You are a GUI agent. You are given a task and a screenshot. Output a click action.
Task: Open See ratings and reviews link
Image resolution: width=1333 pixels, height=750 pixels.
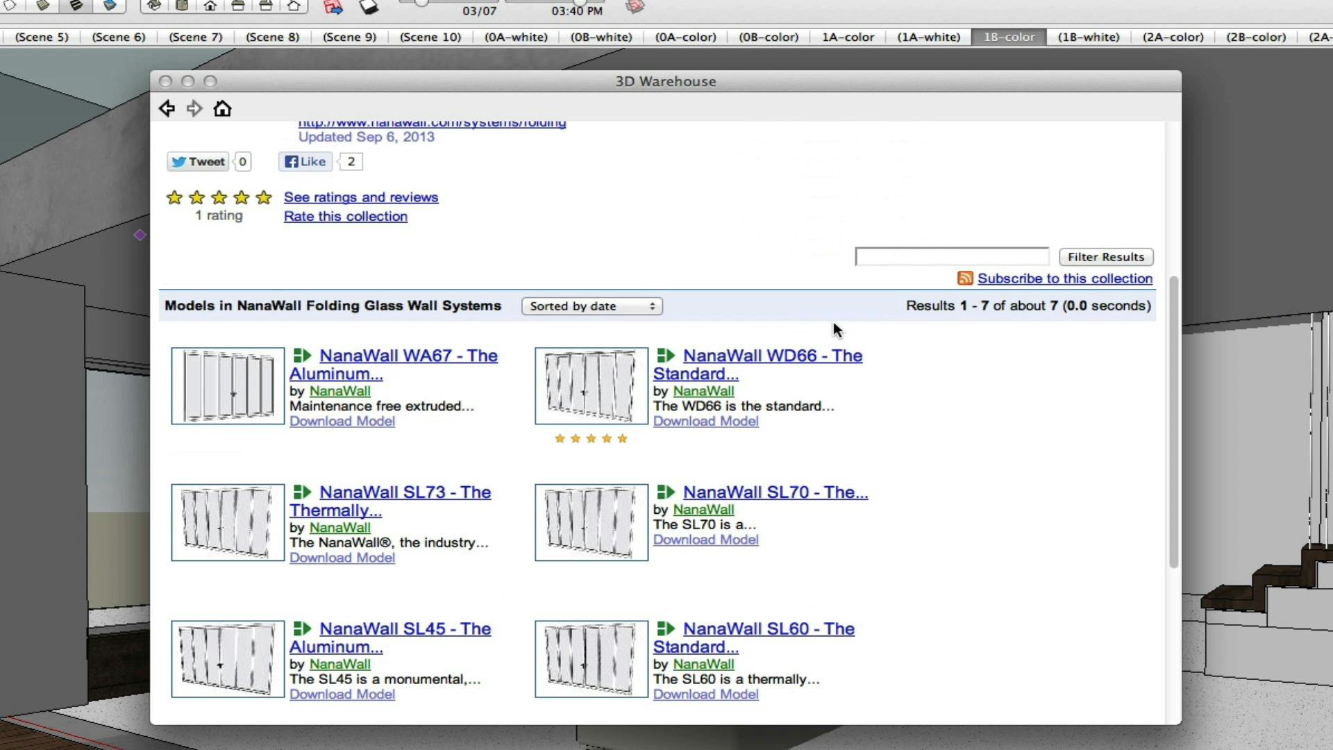click(361, 197)
